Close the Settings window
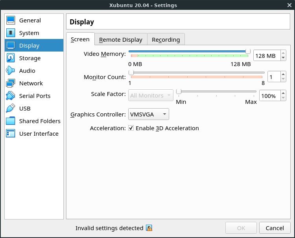Screen dimensions: 295x238 click(x=289, y=5)
